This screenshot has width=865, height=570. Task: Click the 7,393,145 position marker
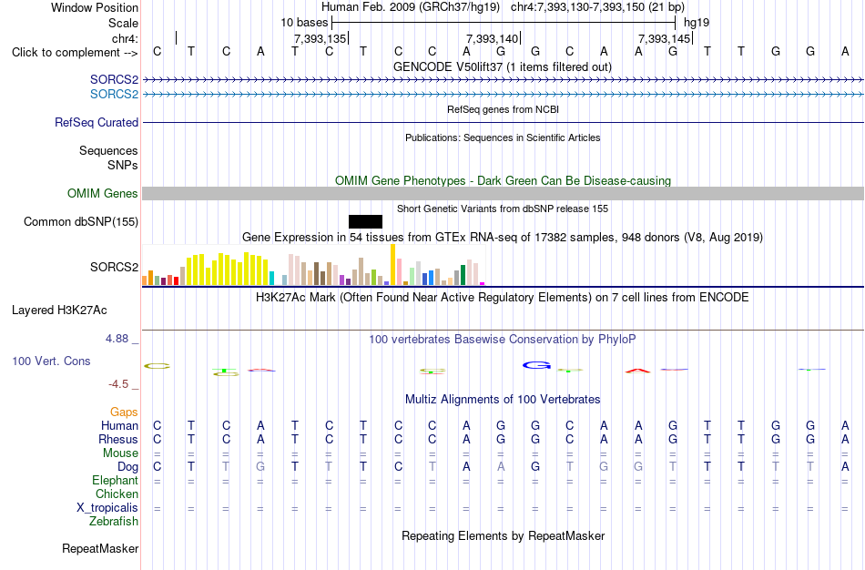pos(664,38)
